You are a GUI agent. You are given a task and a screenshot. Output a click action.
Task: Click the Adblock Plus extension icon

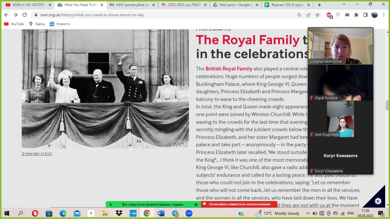tap(329, 15)
